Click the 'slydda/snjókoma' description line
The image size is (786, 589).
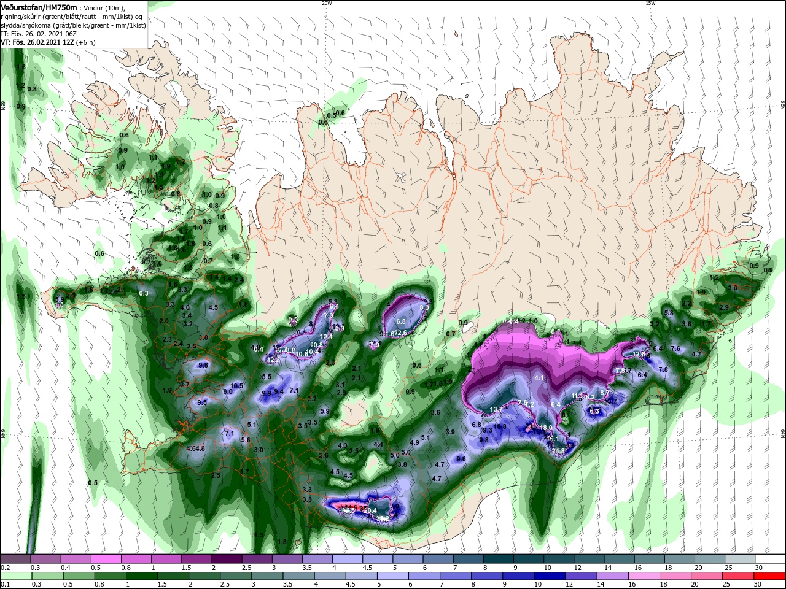(x=73, y=25)
